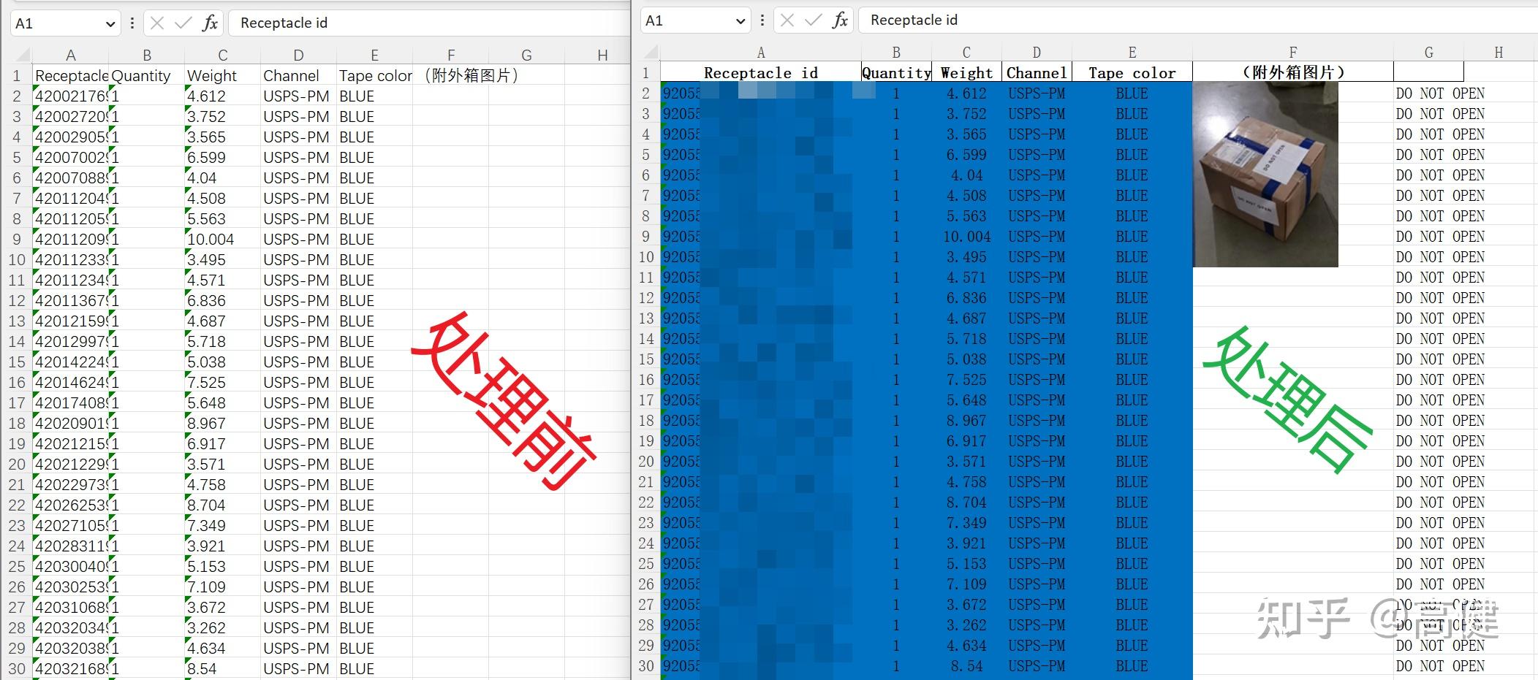
Task: Open the Name Box dropdown on the right sheet
Action: point(740,20)
